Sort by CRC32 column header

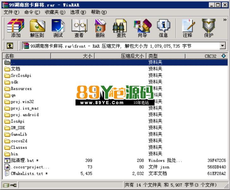[x=207, y=56]
